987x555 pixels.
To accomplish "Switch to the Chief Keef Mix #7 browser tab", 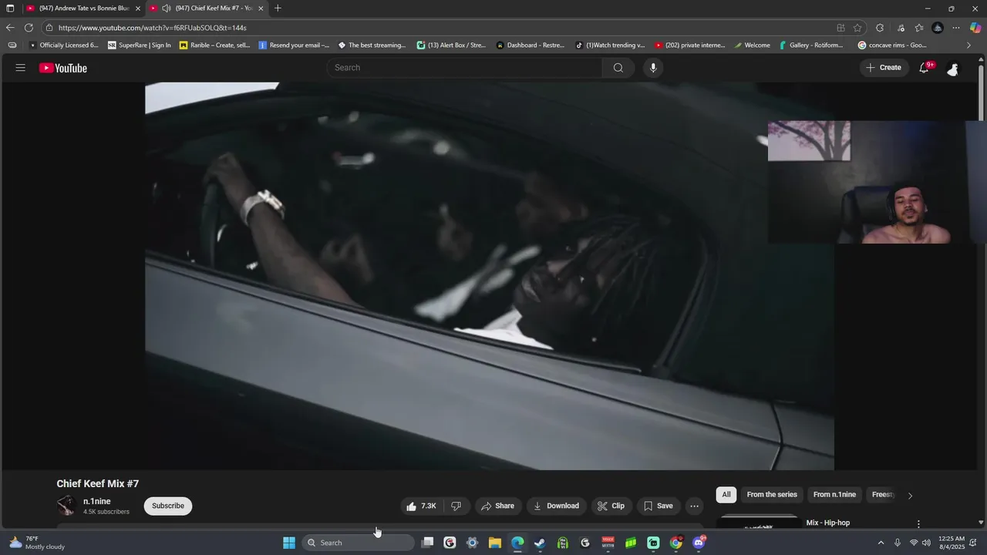I will (x=214, y=8).
